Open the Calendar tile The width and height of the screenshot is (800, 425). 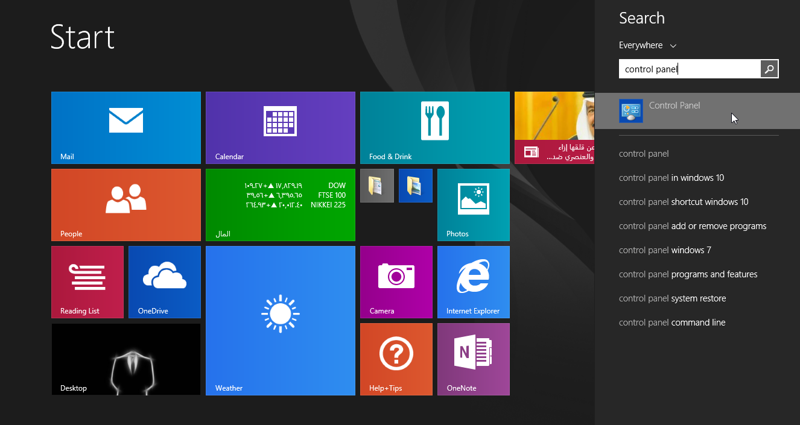pos(281,128)
